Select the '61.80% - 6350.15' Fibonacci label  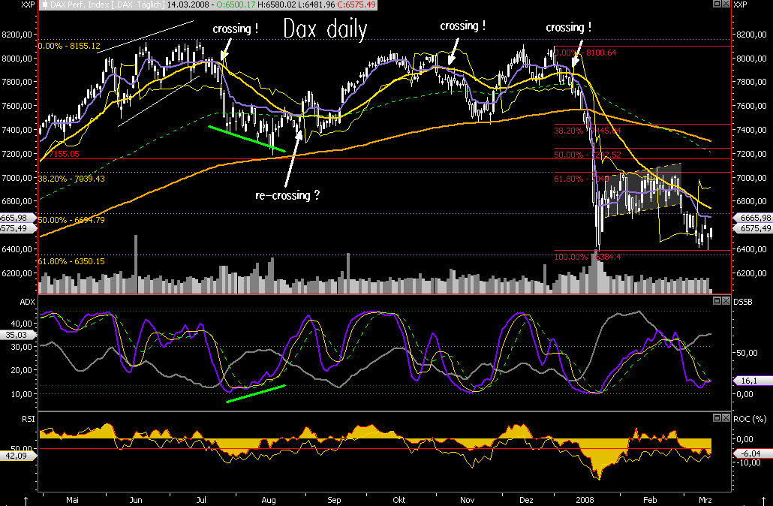coord(71,261)
